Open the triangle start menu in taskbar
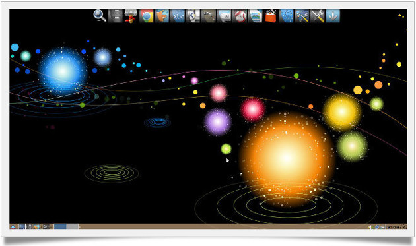The width and height of the screenshot is (416, 246). pos(13,226)
